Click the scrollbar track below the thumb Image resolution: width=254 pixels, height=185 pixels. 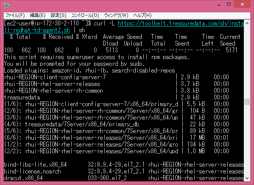[x=246, y=142]
